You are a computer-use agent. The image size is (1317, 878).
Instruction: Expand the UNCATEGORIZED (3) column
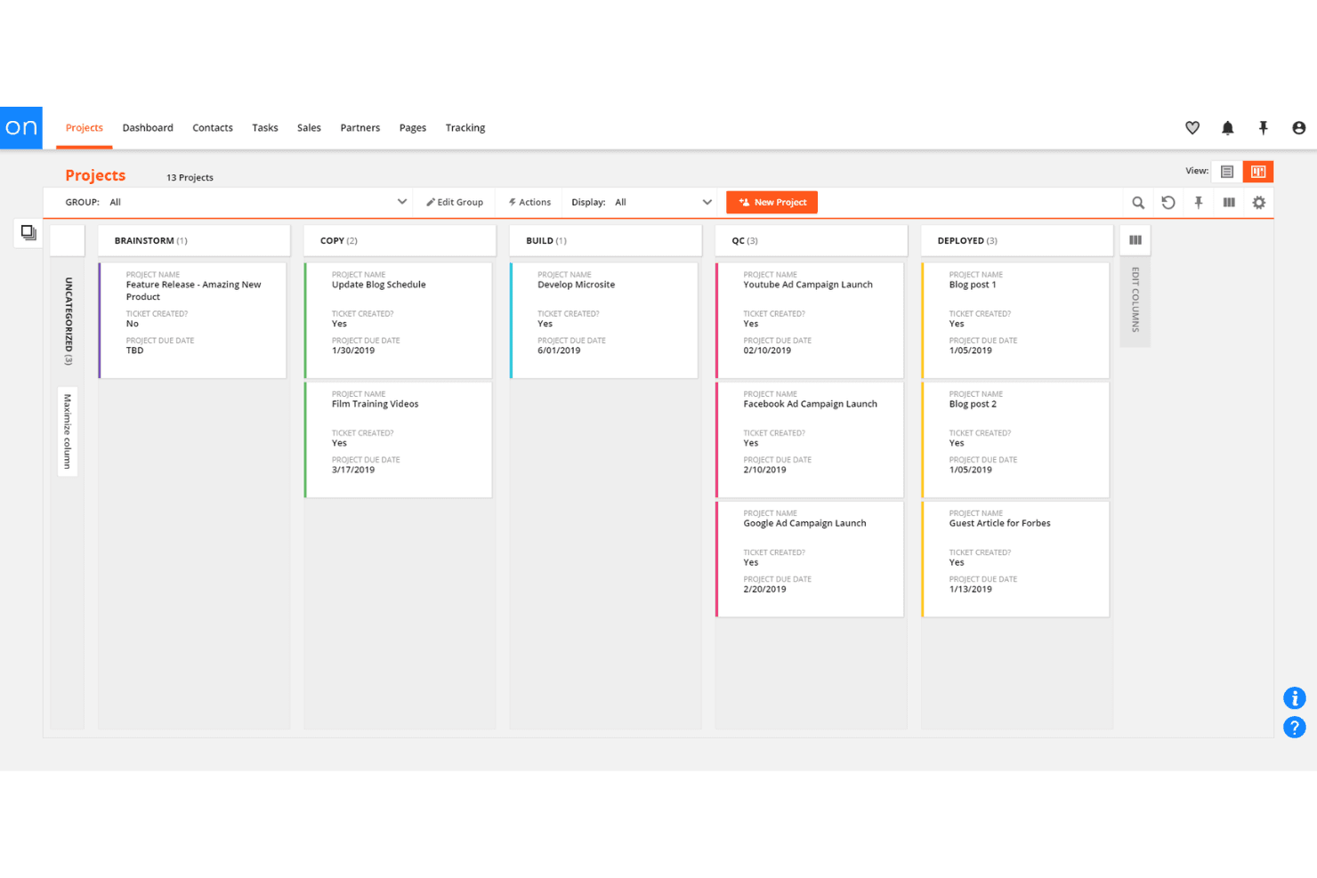pyautogui.click(x=68, y=321)
